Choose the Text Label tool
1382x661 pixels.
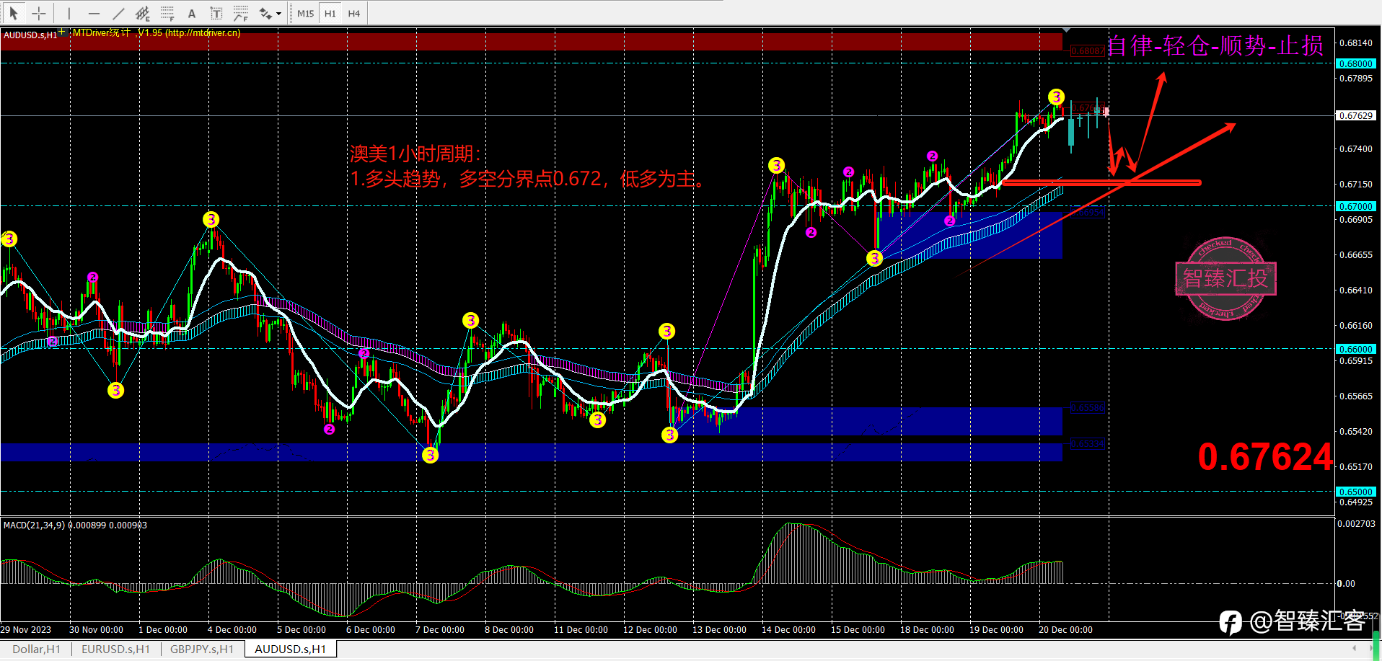click(x=216, y=13)
